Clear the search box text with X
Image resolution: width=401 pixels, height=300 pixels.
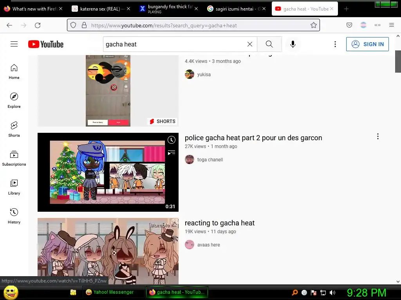[x=250, y=44]
